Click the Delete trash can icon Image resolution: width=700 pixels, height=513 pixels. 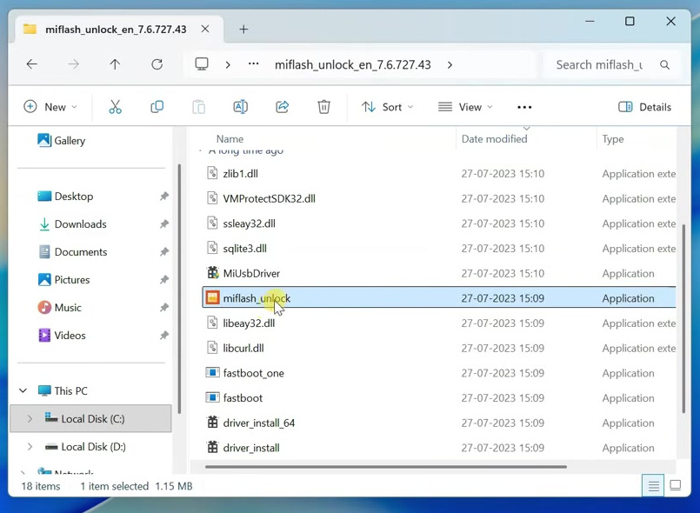coord(323,107)
